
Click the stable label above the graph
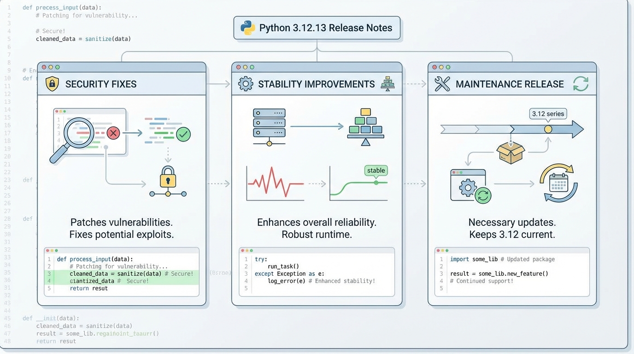click(376, 171)
